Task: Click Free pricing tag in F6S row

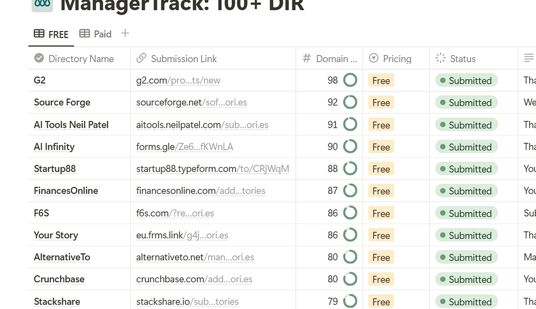Action: click(x=381, y=214)
